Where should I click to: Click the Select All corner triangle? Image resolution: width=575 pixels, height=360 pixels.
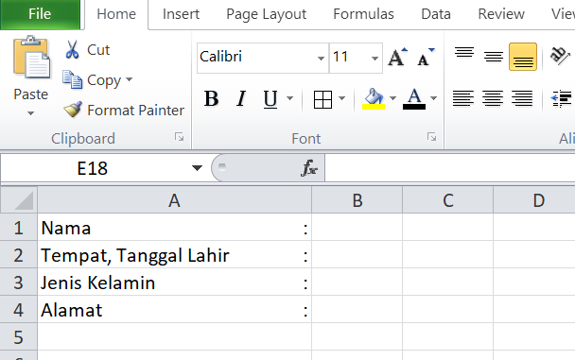point(19,200)
